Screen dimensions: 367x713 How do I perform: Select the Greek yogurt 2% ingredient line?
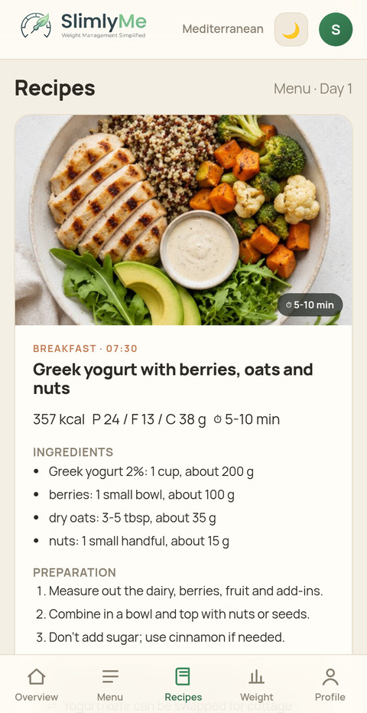tap(151, 471)
